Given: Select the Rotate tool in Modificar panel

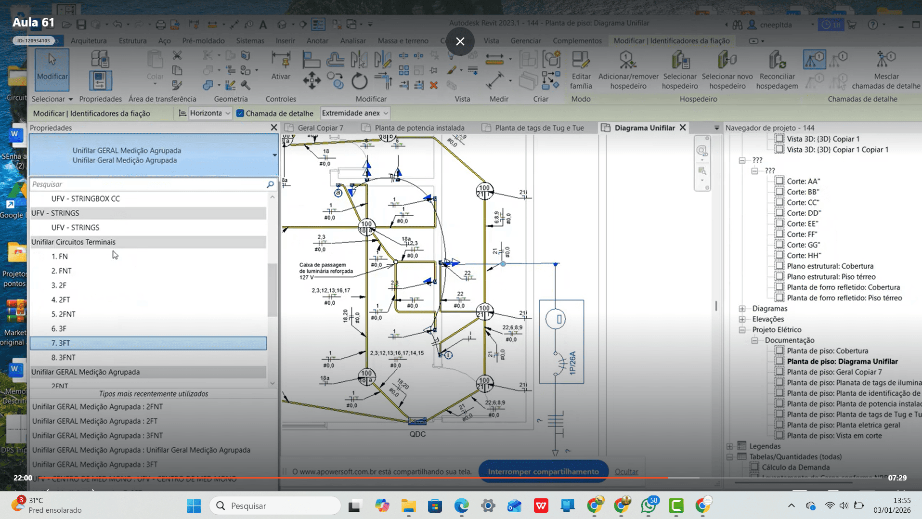Looking at the screenshot, I should (x=359, y=81).
